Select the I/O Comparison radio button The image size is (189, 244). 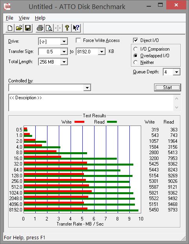pos(136,49)
